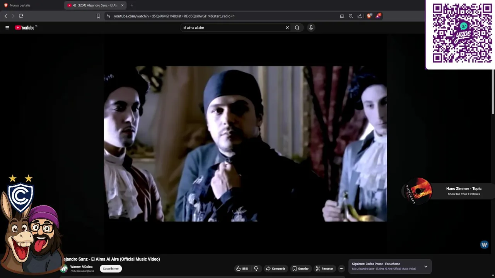This screenshot has width=495, height=278.
Task: Open Brave Shields lion icon
Action: coord(369,16)
